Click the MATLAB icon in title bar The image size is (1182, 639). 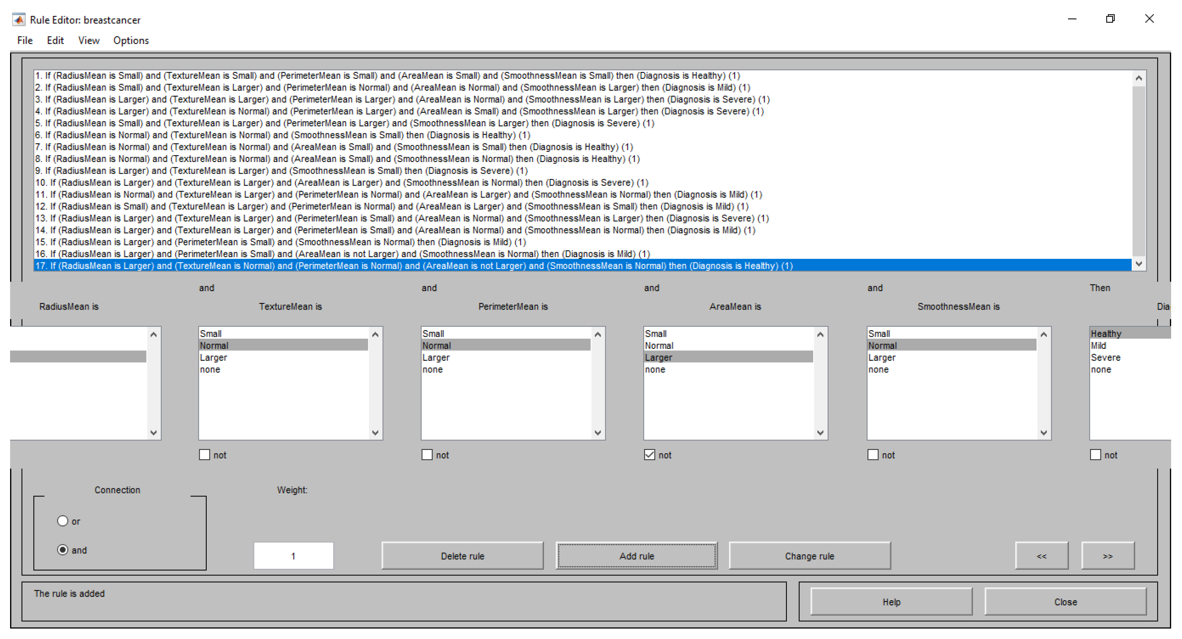[x=18, y=20]
